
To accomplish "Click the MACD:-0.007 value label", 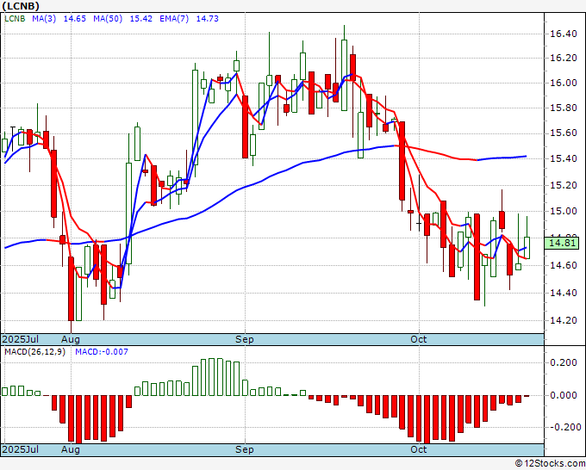I will (x=102, y=352).
